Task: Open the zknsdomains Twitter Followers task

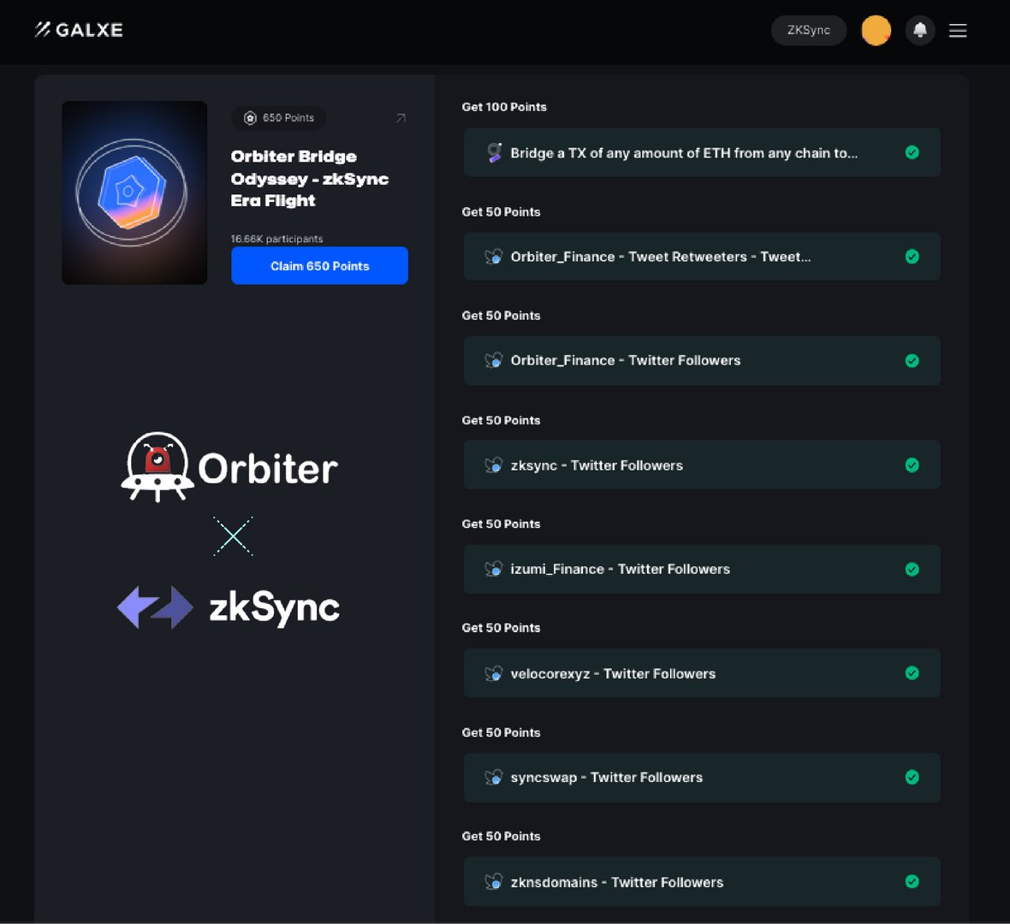Action: pos(702,881)
